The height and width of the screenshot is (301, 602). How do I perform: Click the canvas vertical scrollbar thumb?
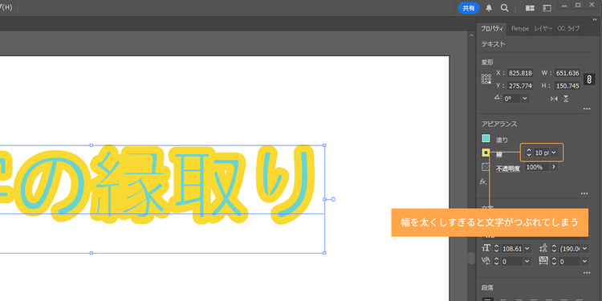(471, 258)
